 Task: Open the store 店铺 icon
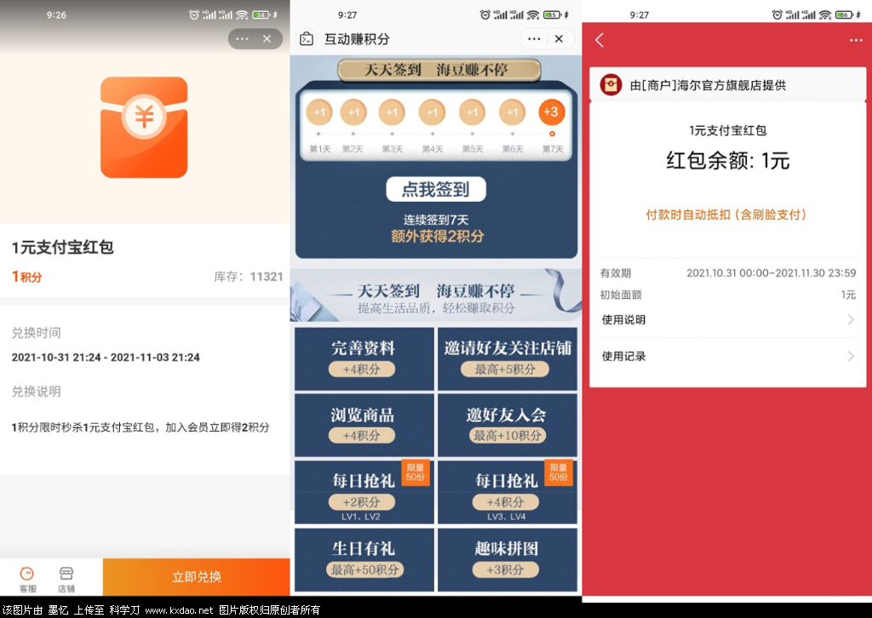pos(66,579)
